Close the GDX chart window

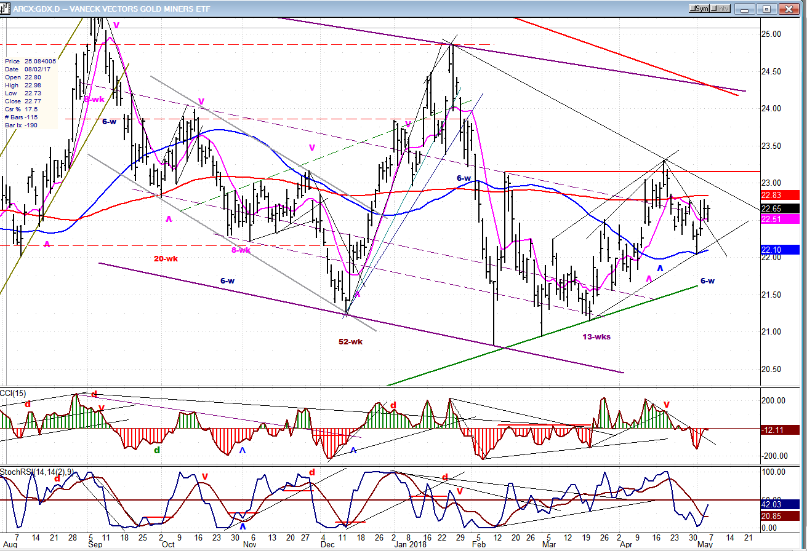(789, 9)
